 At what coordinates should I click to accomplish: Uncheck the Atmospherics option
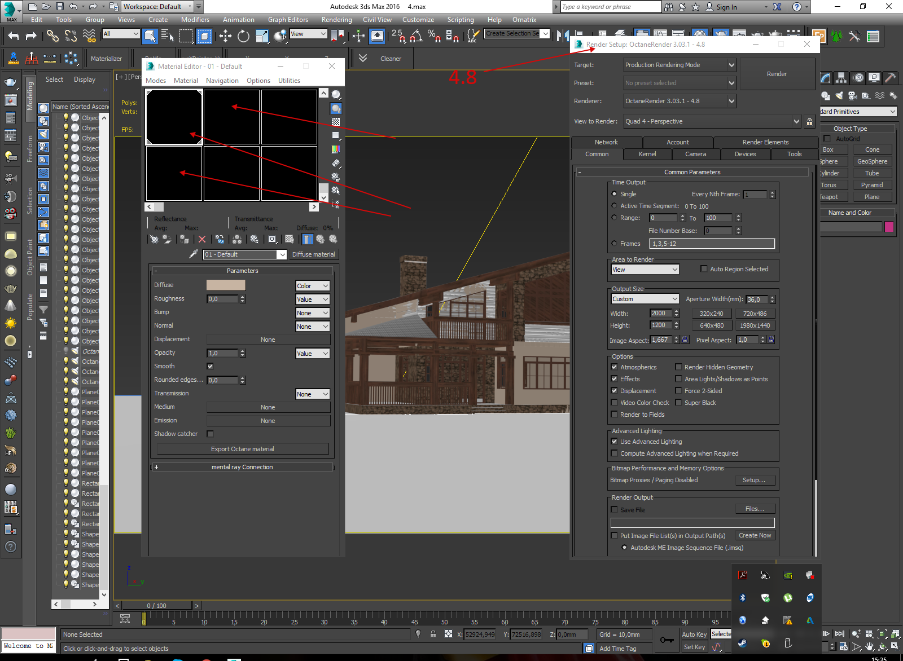614,367
